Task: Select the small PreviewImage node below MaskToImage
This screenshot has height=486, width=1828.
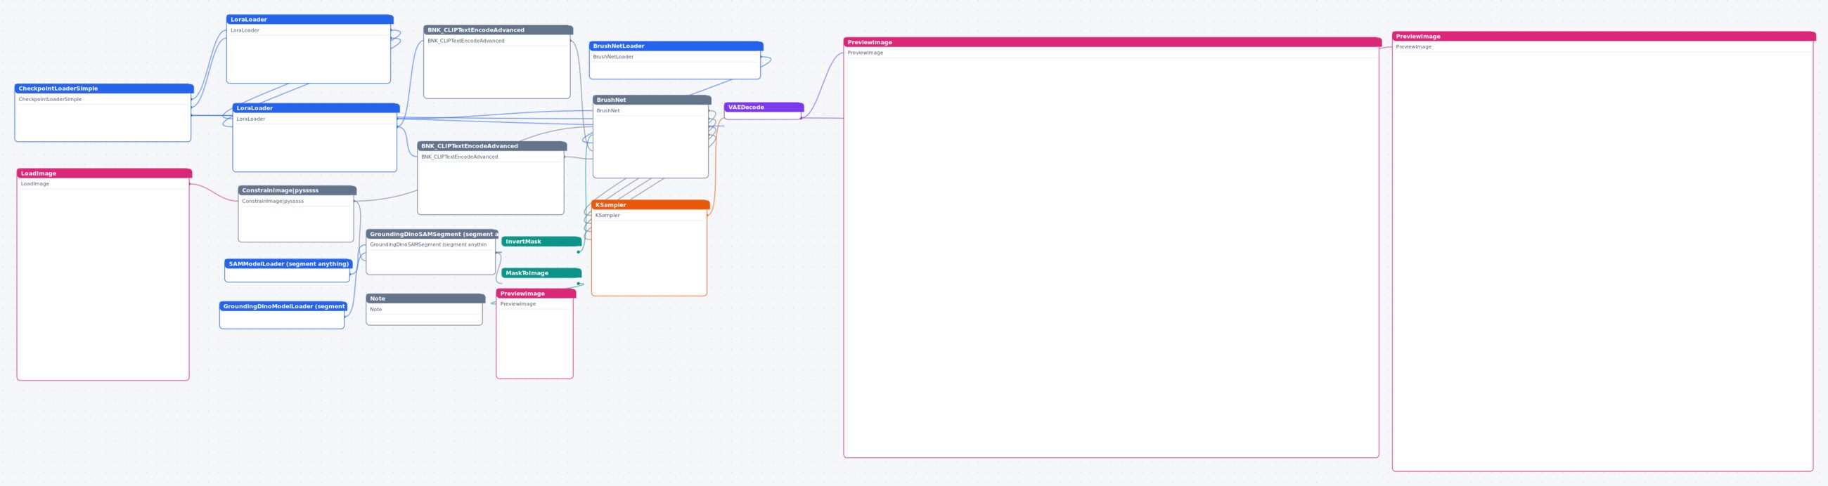Action: [x=535, y=334]
